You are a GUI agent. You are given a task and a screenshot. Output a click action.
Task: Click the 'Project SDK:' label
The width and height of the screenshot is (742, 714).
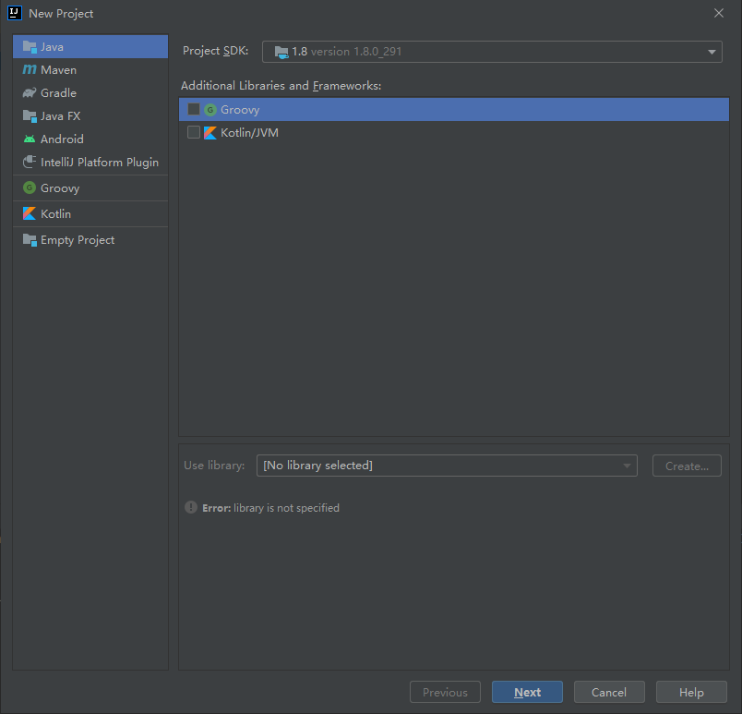click(x=216, y=51)
